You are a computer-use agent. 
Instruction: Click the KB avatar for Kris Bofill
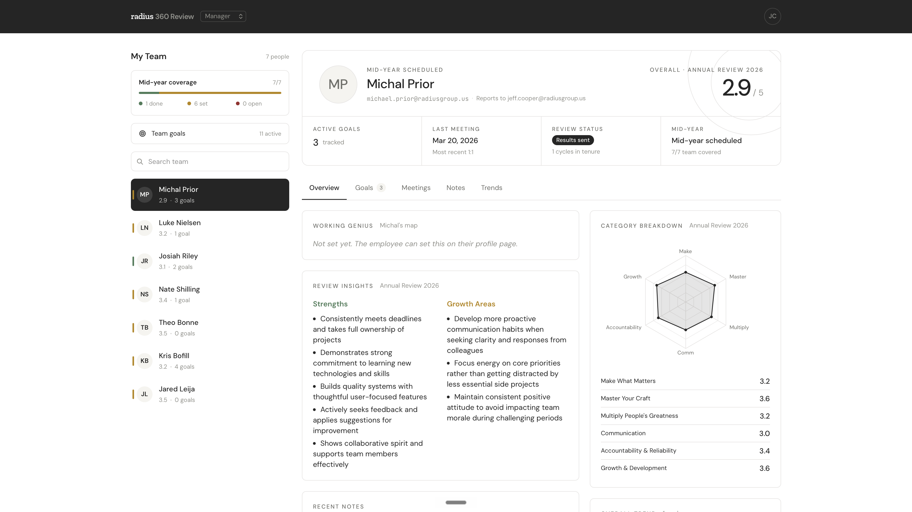tap(144, 361)
